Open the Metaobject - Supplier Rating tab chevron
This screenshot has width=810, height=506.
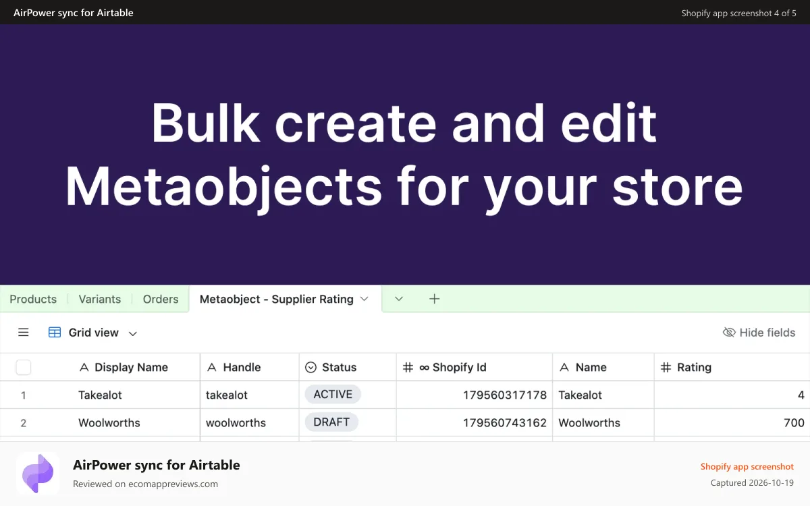click(x=364, y=299)
